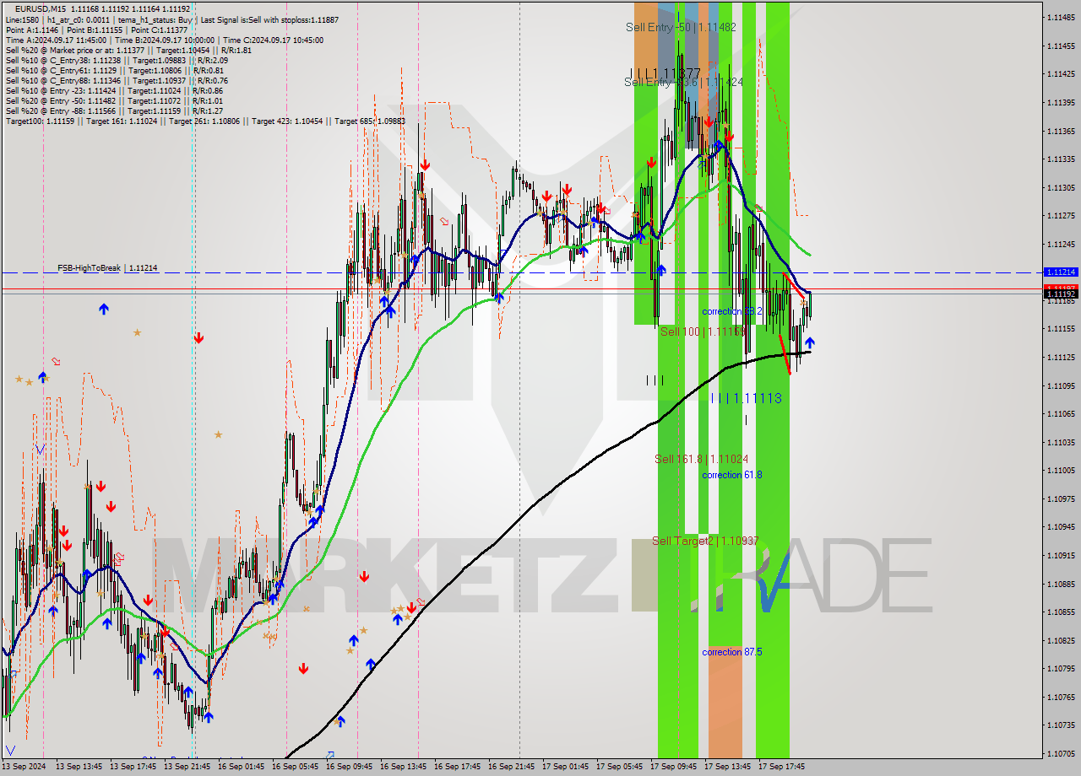
Task: Click the '16 Sep 01:45' time label
Action: point(241,767)
